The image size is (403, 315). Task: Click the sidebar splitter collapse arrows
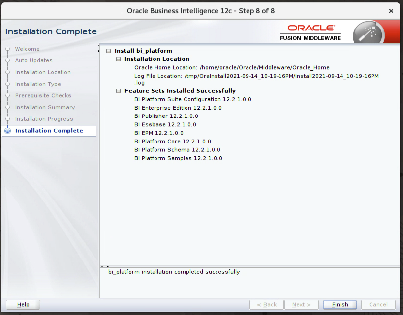click(x=99, y=48)
